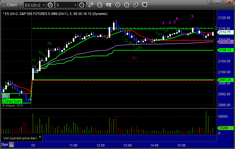Close the Vol (current price bar) panel
Viewport: 235px width, 149px height.
pyautogui.click(x=40, y=137)
